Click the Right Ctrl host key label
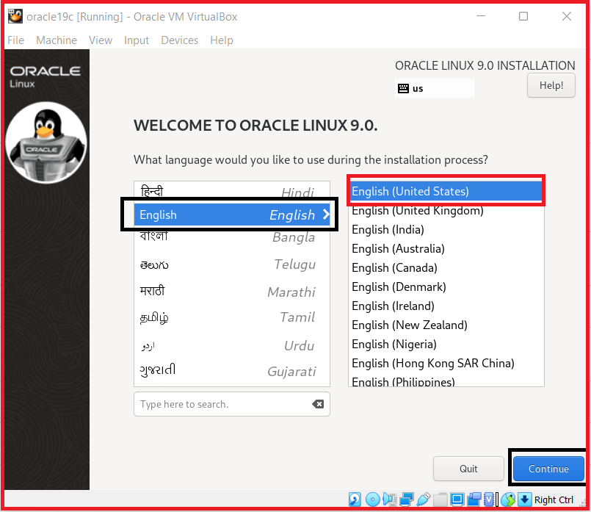 click(554, 500)
